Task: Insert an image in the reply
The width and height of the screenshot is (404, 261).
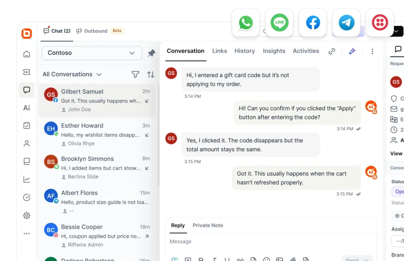Action: pyautogui.click(x=279, y=259)
